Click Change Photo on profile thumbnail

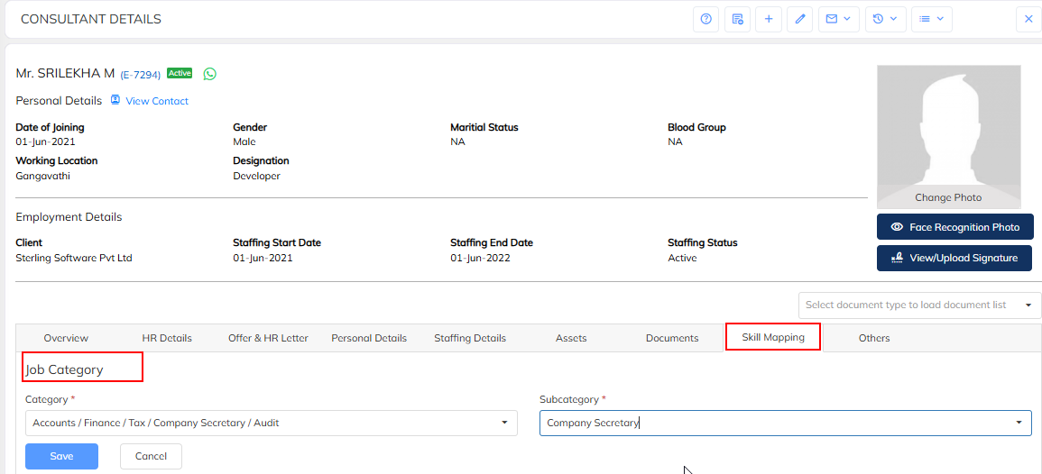click(948, 197)
